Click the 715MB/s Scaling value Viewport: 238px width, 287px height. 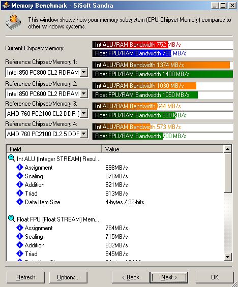pos(116,237)
